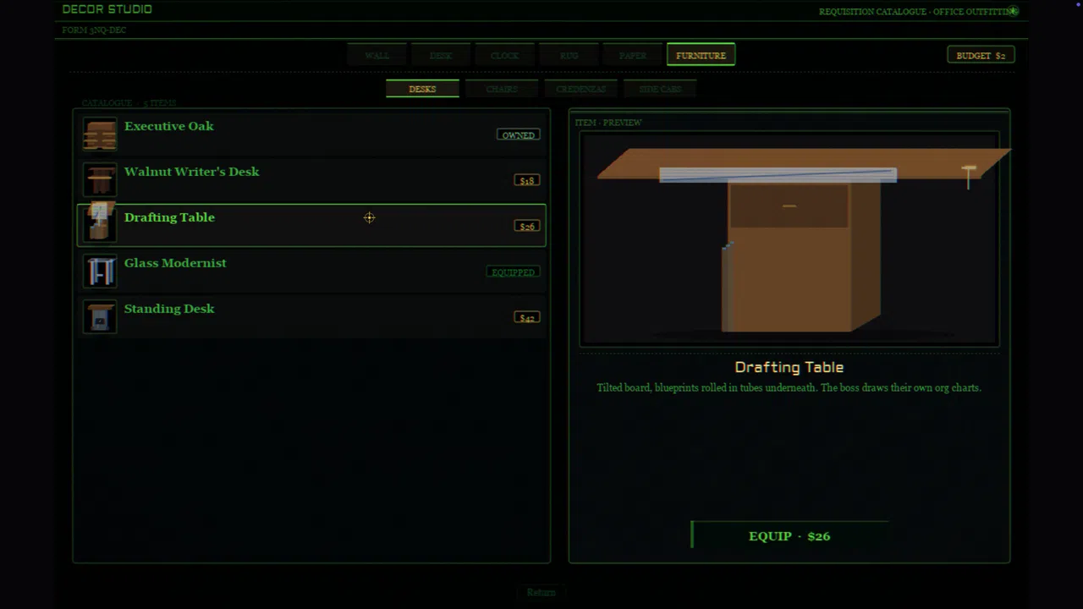Select the Walnut Writer's Desk list row
Image resolution: width=1083 pixels, height=609 pixels.
pyautogui.click(x=311, y=180)
